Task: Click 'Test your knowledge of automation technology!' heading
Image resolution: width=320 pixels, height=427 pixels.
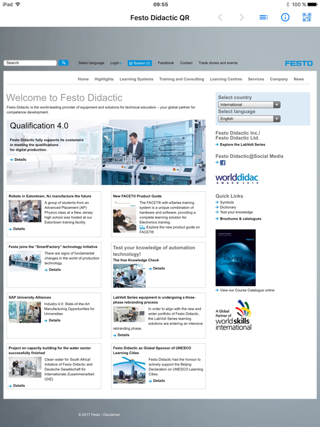Action: (x=154, y=251)
